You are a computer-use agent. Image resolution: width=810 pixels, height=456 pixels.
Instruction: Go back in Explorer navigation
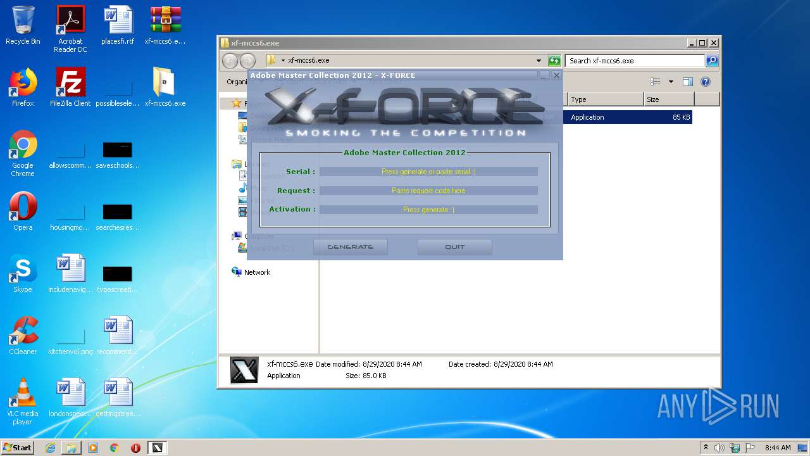(x=230, y=61)
